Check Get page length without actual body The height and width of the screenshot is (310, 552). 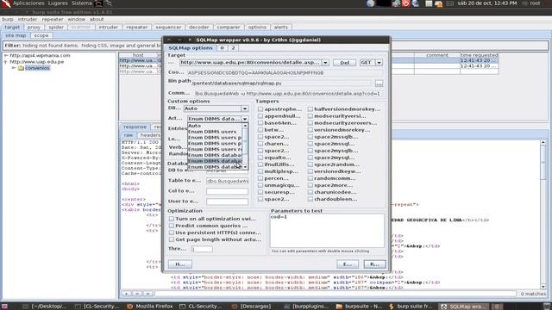click(172, 239)
